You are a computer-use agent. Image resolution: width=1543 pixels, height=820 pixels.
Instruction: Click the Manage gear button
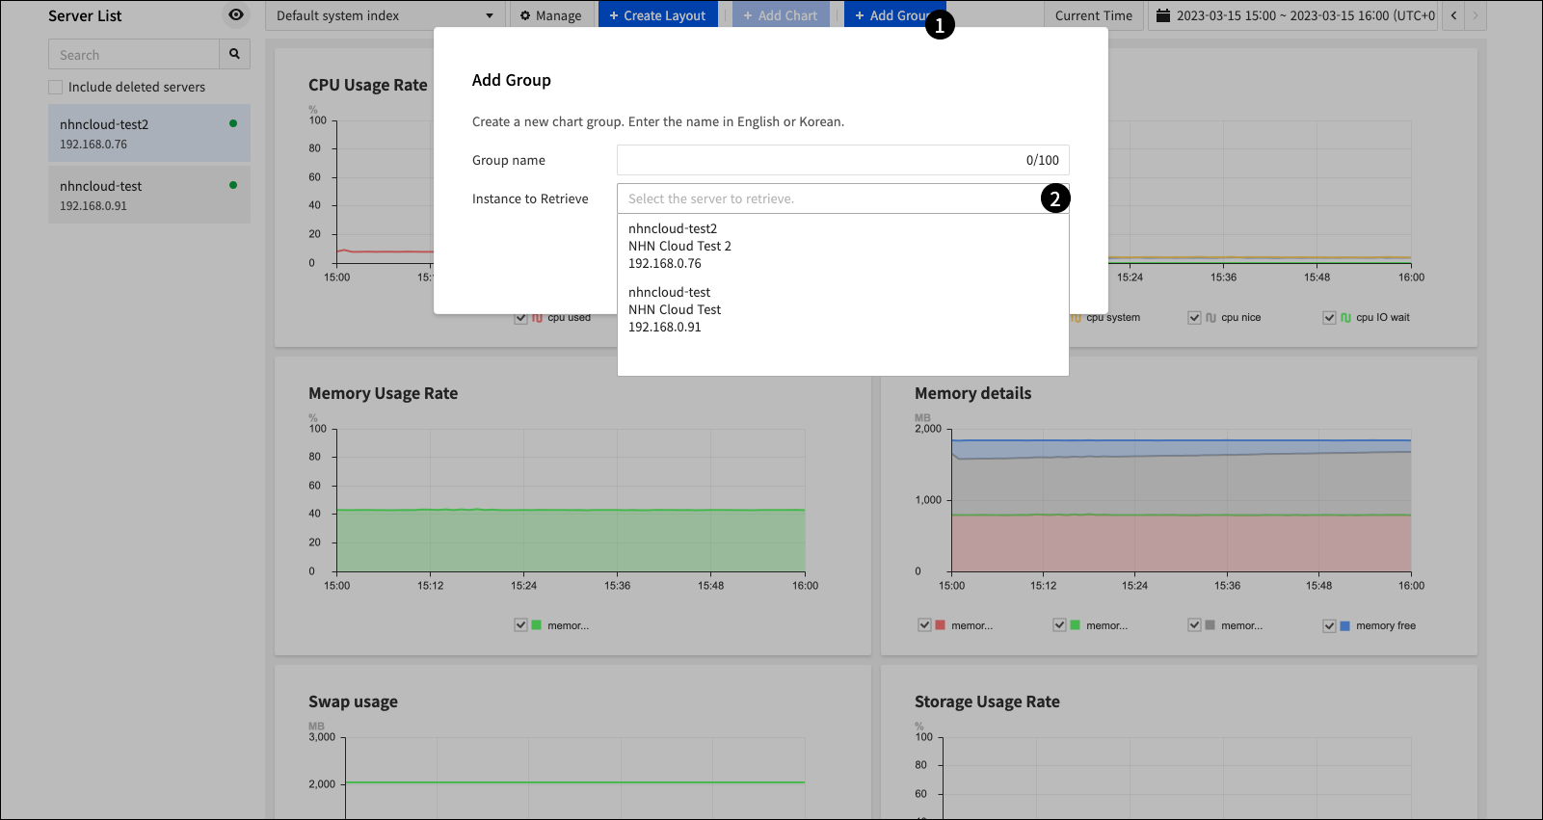[550, 15]
